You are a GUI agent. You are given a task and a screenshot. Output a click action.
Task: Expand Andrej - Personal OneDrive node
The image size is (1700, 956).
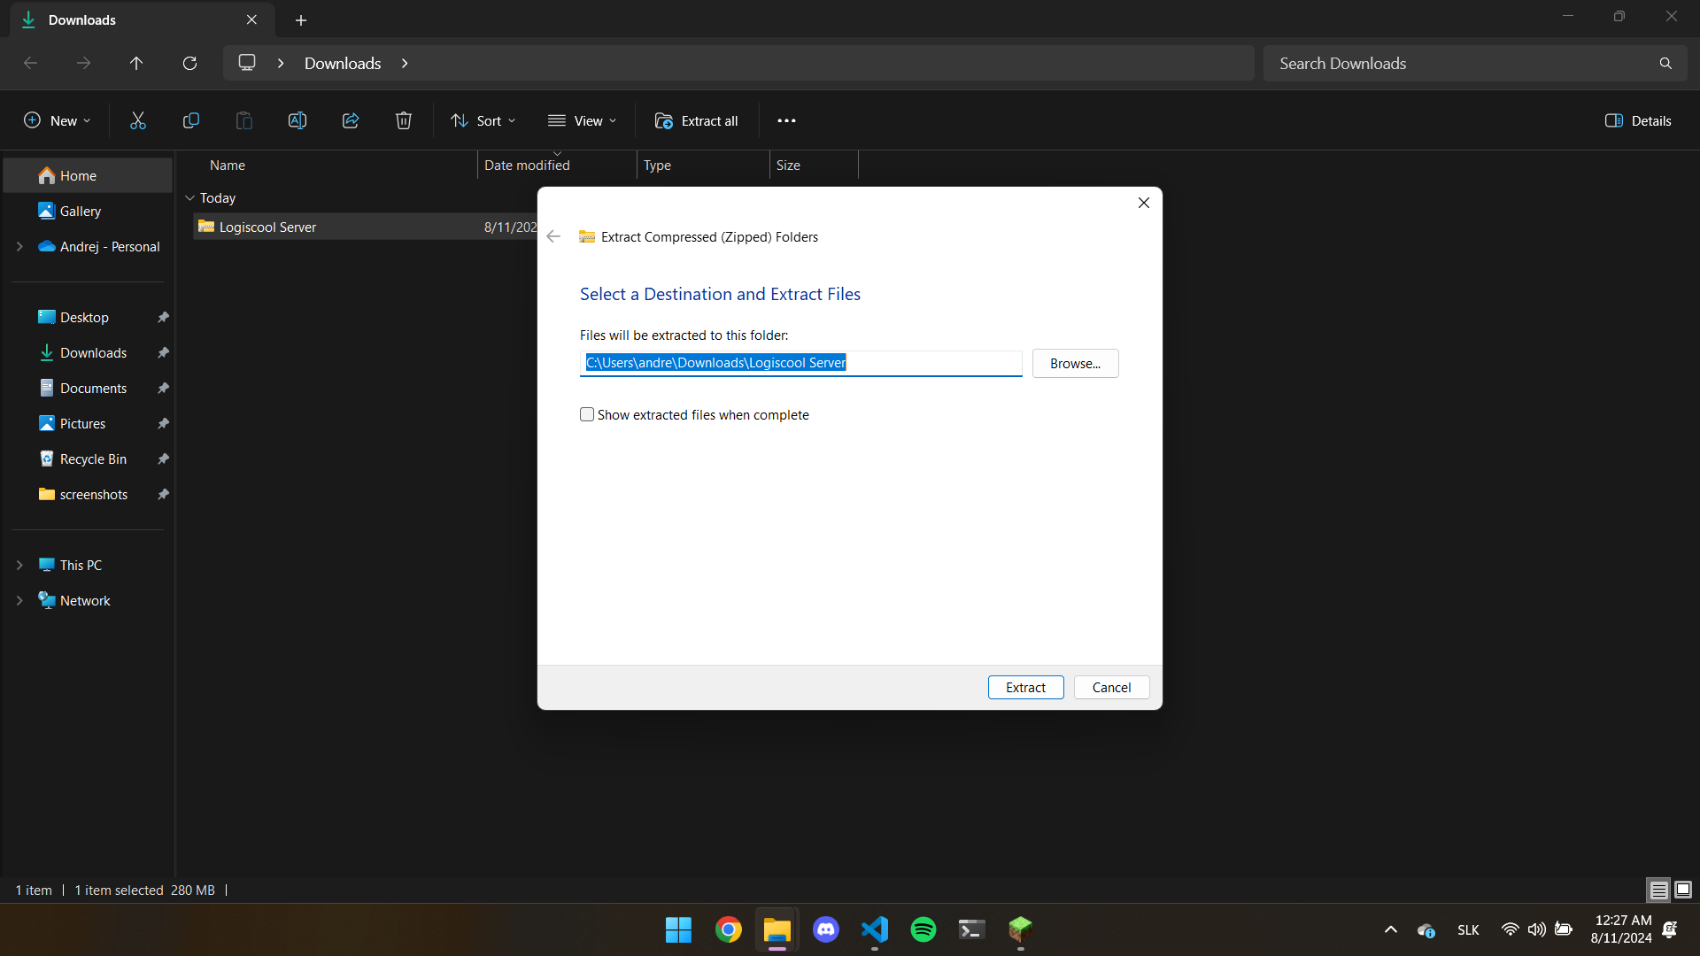[19, 247]
